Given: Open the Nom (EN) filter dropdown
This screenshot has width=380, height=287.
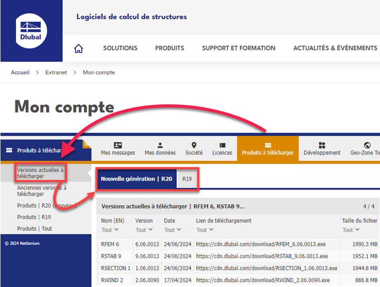Looking at the screenshot, I should (110, 230).
